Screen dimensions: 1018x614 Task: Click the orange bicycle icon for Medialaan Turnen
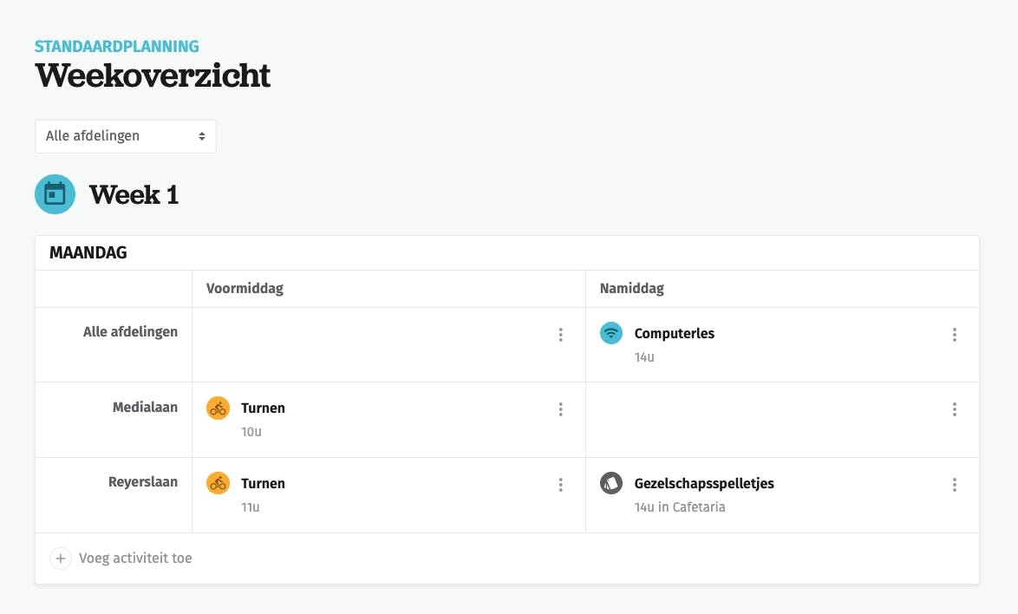tap(219, 408)
